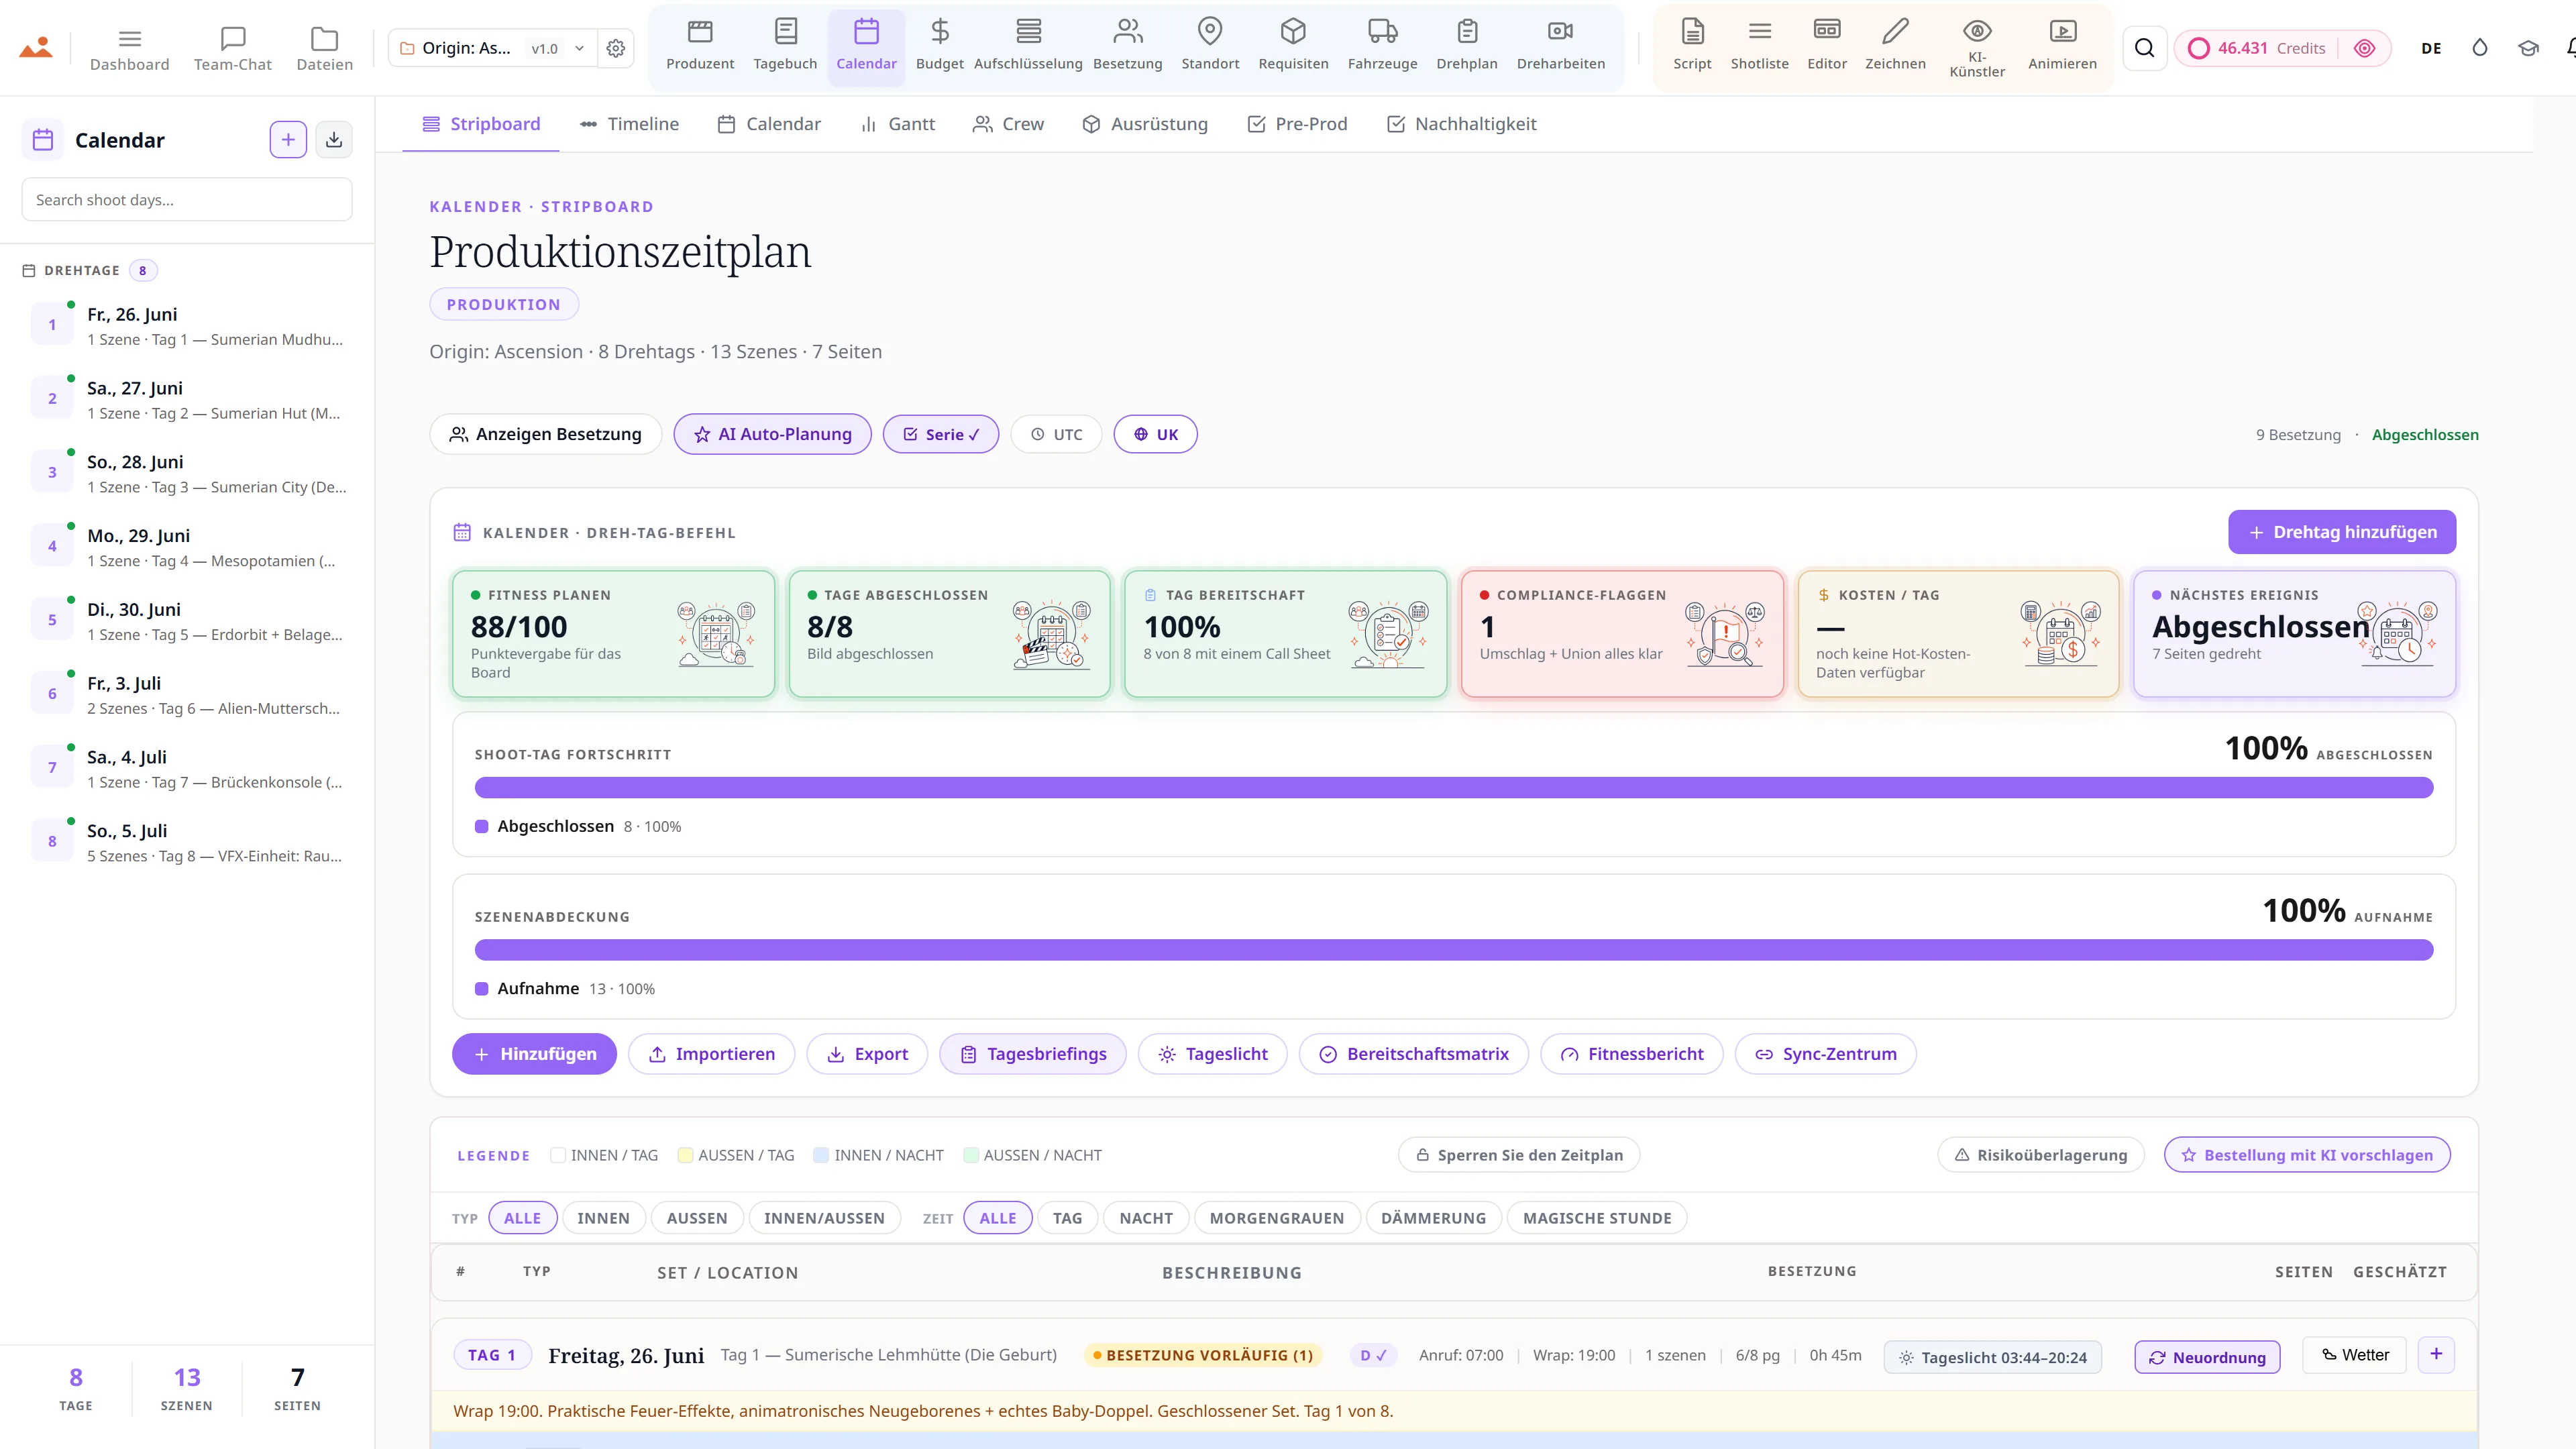Click the download icon beside Calendar heading

(x=334, y=140)
